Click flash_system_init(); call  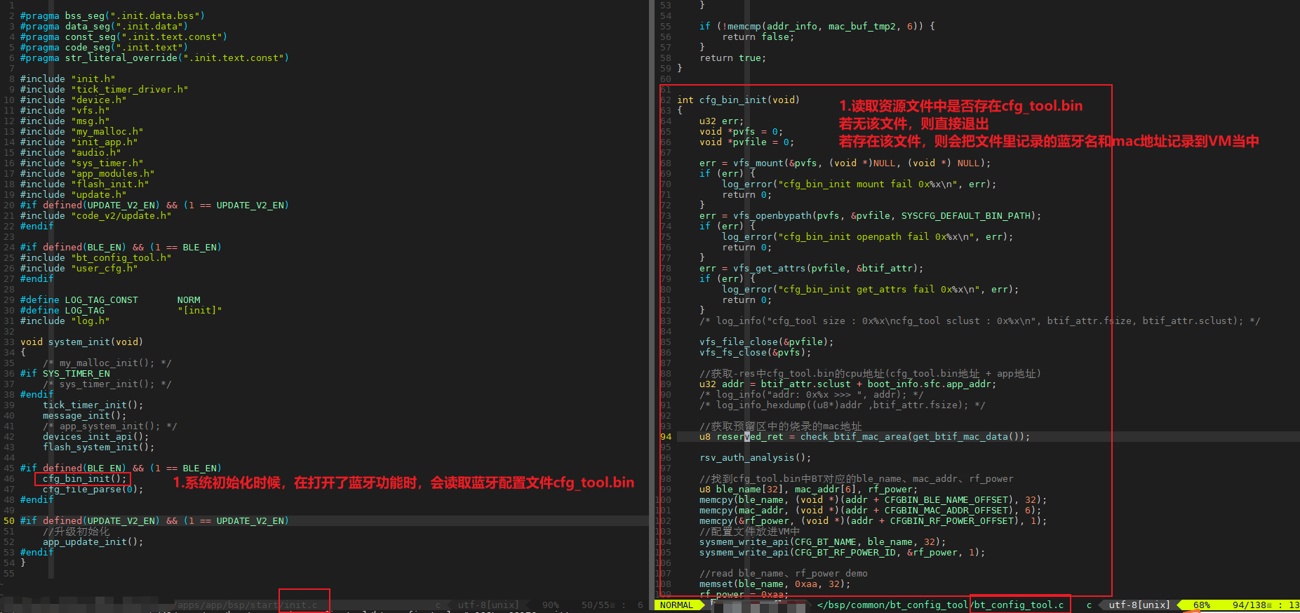pos(98,447)
